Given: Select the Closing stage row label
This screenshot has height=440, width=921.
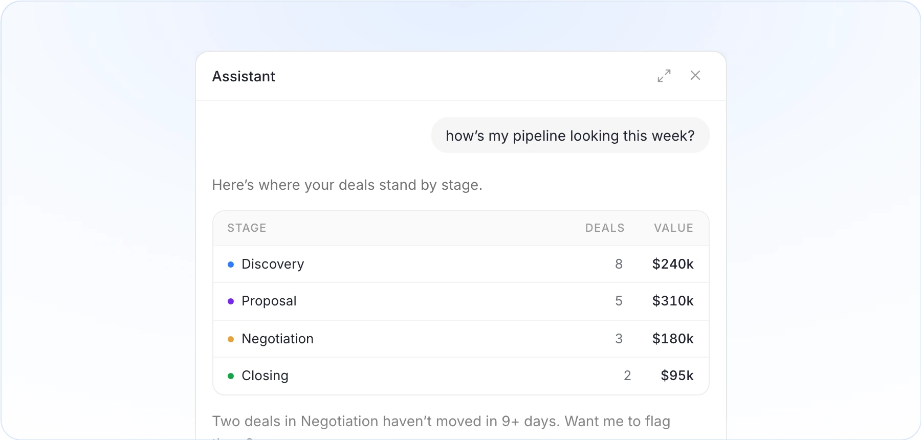Looking at the screenshot, I should tap(265, 376).
